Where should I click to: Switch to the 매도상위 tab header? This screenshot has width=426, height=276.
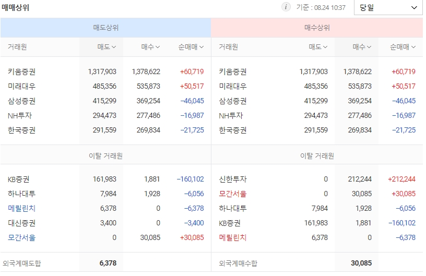pos(105,28)
